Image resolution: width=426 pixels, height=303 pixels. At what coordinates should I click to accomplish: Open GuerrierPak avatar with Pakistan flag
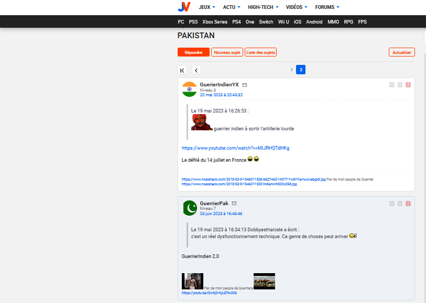[x=189, y=208]
